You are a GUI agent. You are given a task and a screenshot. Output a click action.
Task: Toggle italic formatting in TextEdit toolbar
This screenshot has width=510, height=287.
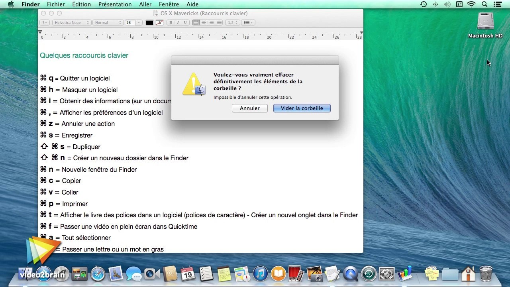click(178, 23)
